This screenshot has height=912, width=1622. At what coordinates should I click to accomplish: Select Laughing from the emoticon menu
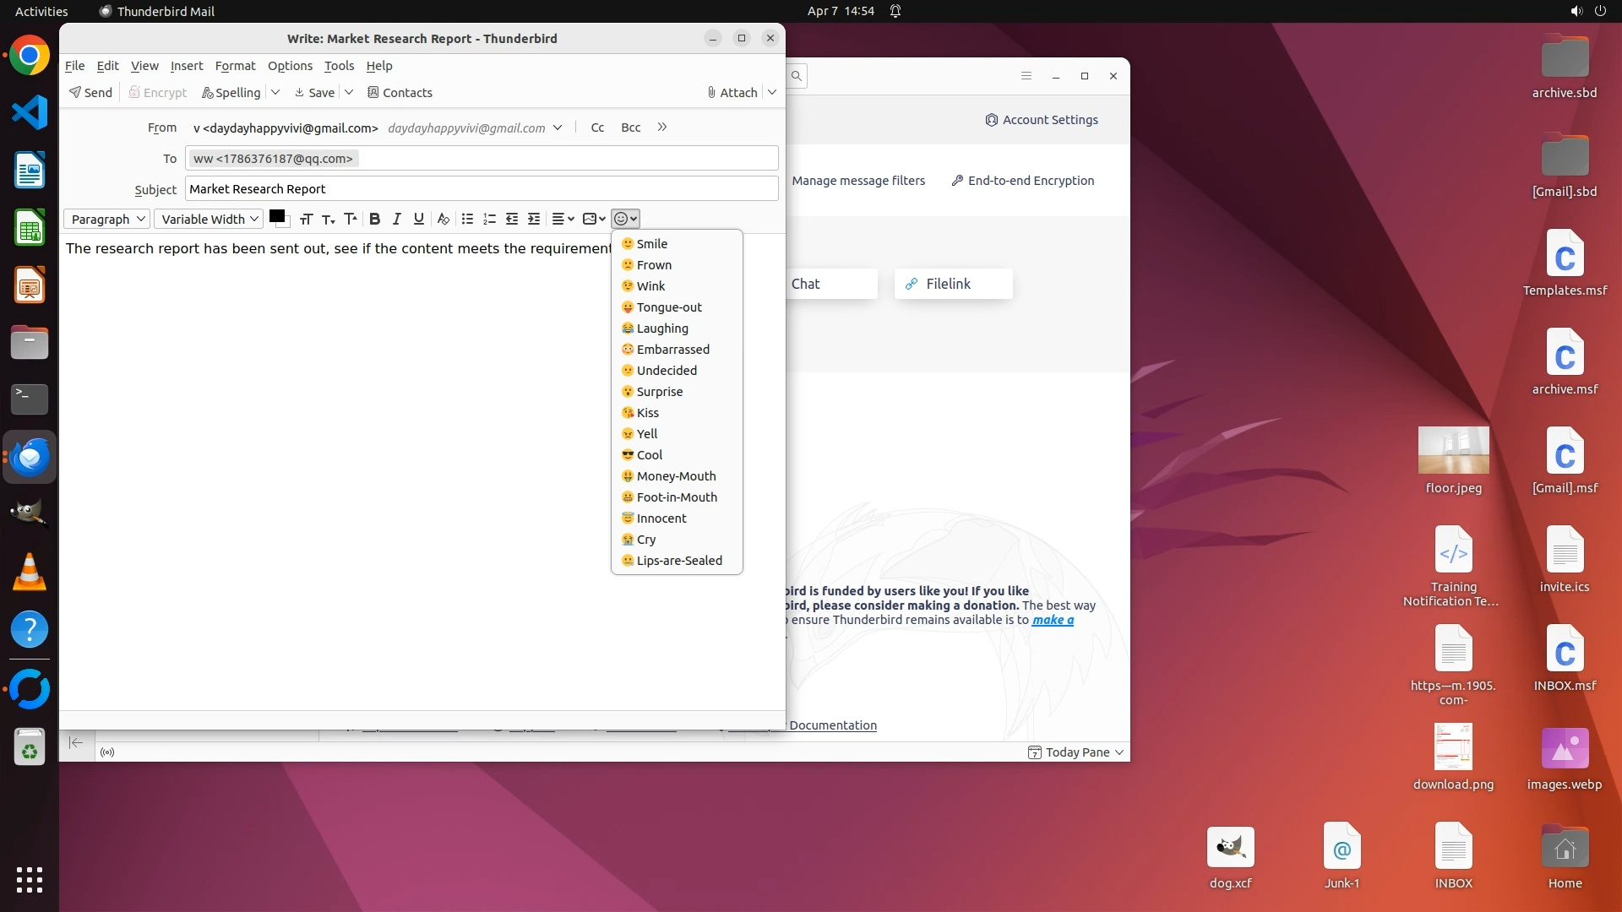[x=662, y=328]
